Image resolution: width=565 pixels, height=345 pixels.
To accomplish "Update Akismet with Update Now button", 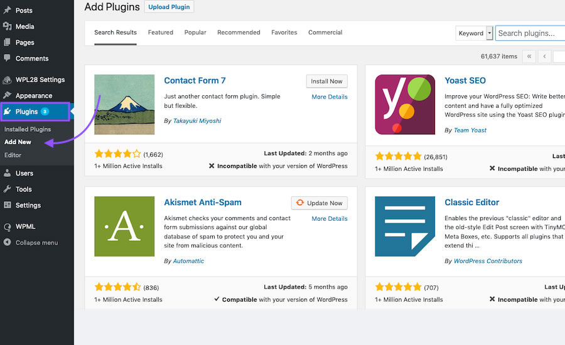I will click(x=320, y=203).
